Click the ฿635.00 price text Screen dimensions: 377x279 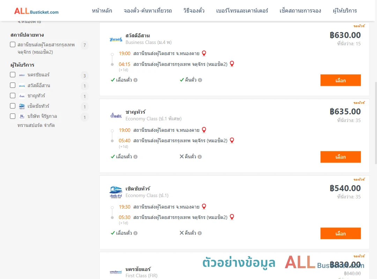tap(345, 112)
